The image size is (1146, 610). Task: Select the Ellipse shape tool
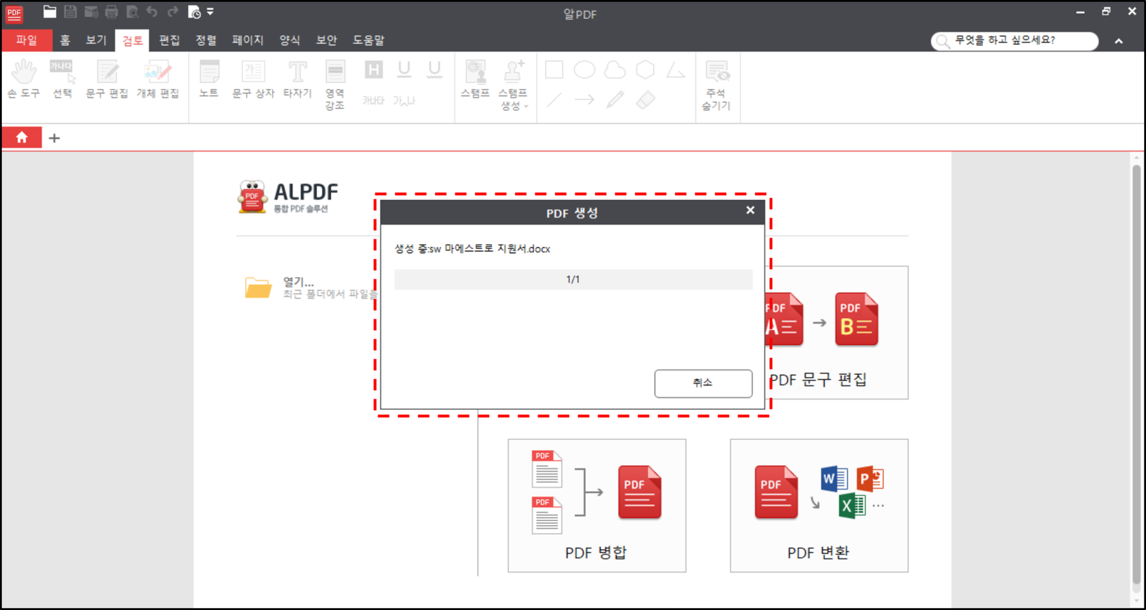pyautogui.click(x=585, y=70)
